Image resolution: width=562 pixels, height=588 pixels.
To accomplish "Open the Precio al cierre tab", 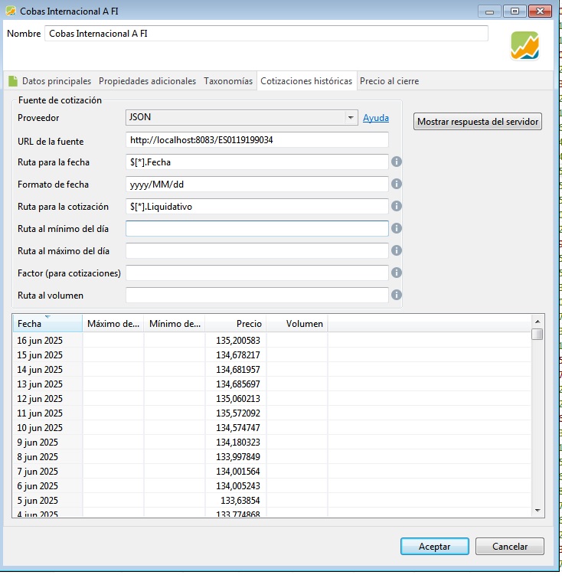I will pos(389,81).
